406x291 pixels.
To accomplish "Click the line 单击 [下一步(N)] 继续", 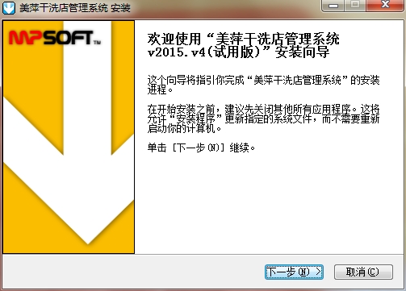I will [x=201, y=148].
